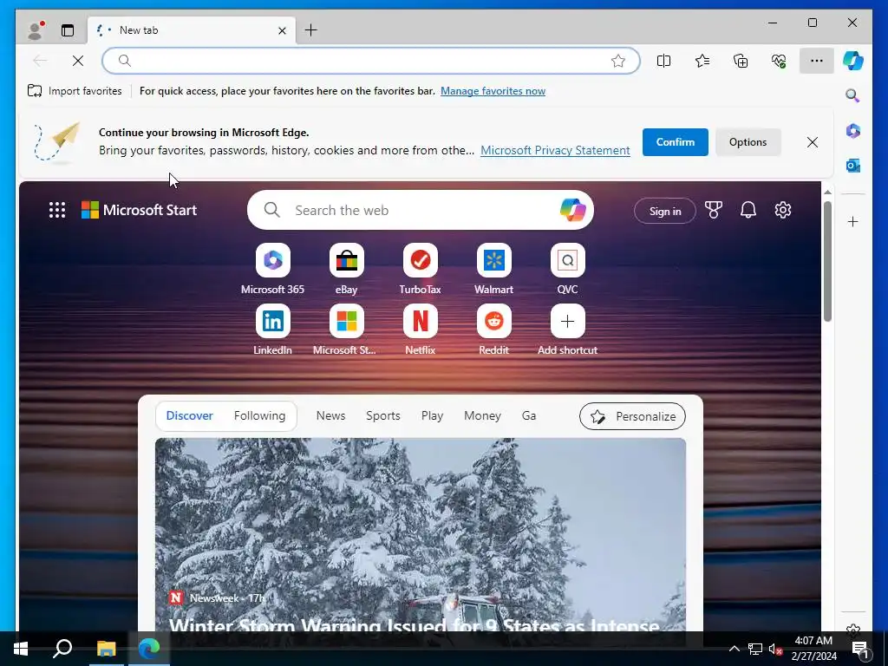
Task: Open Reddit shortcut
Action: click(x=493, y=330)
